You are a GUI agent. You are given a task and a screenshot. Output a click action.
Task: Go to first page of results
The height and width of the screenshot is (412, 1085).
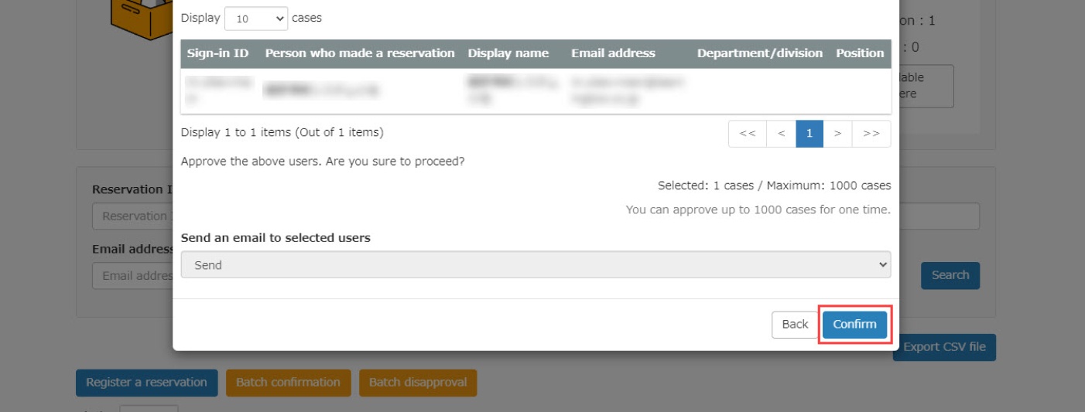[x=747, y=134]
